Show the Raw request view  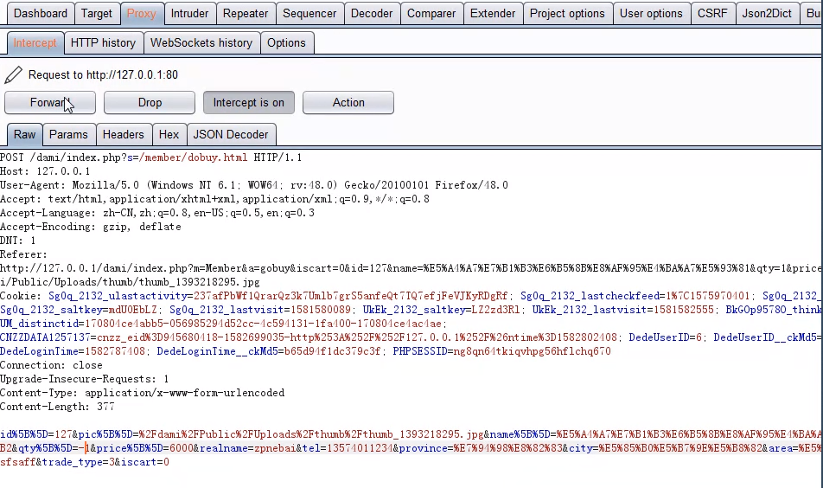click(x=25, y=134)
